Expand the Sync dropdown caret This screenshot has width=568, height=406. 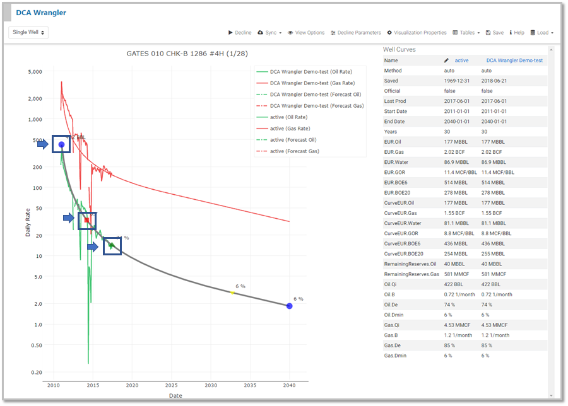coord(280,33)
